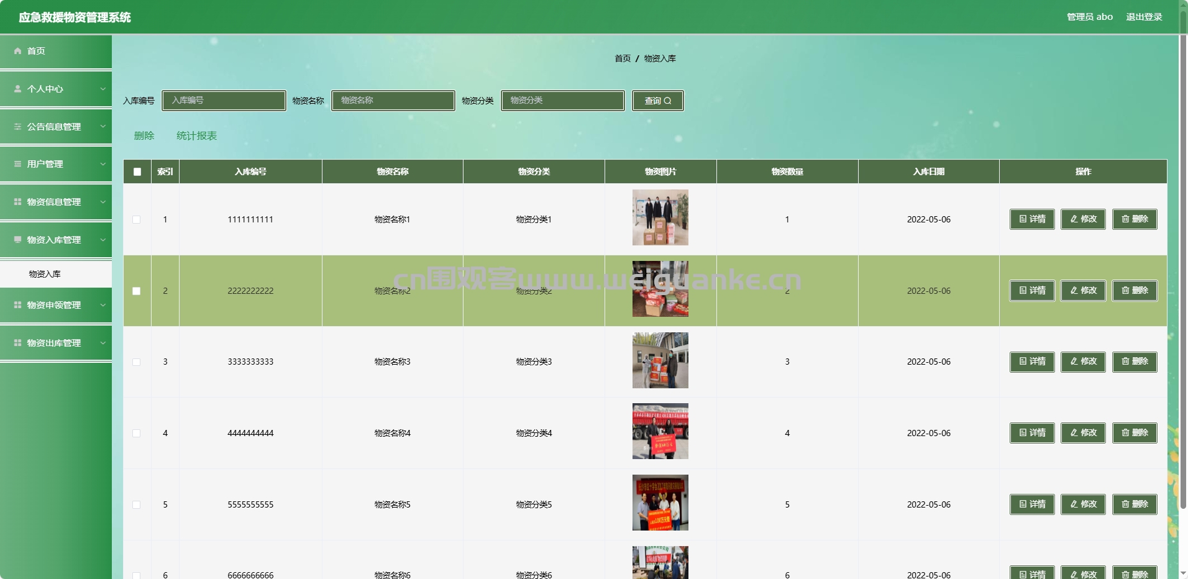Expand the 用户管理 menu chevron
This screenshot has width=1188, height=579.
[x=103, y=164]
